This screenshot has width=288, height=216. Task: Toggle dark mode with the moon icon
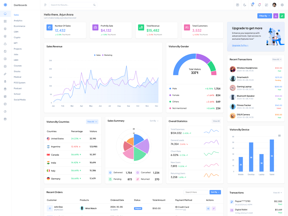(245, 5)
